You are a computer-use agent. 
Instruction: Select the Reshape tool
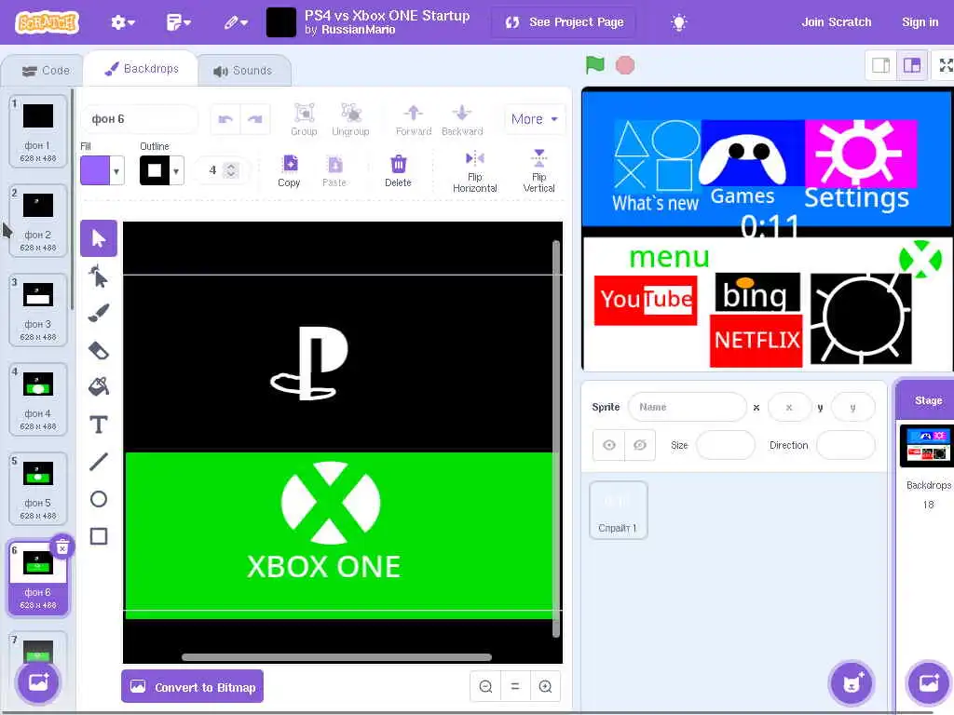[x=99, y=277]
